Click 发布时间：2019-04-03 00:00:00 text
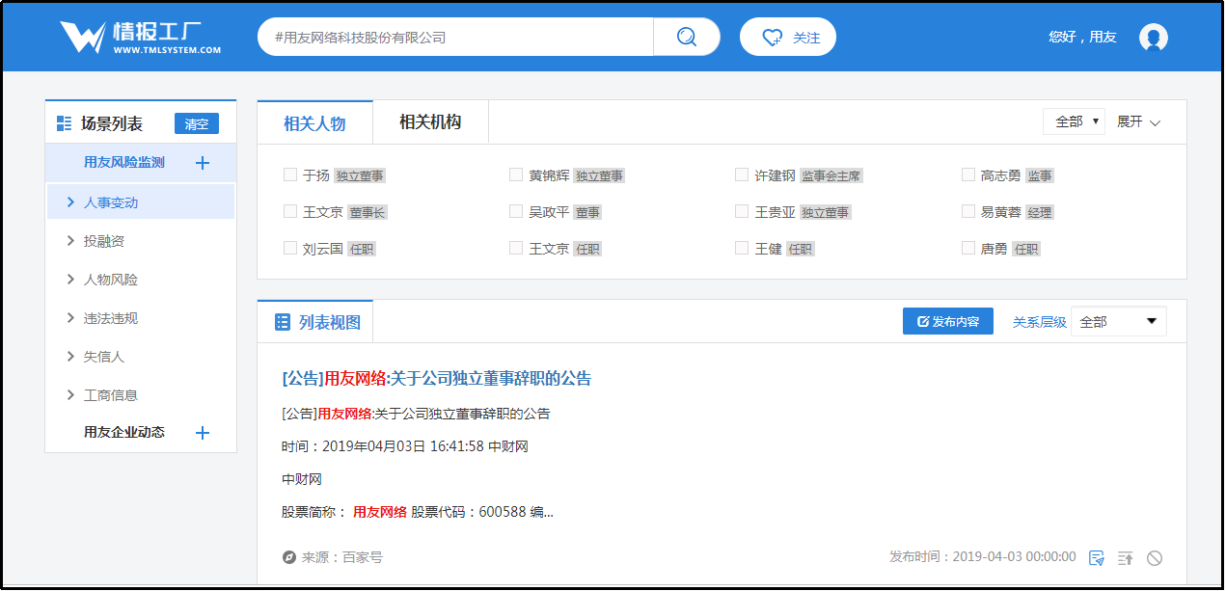The image size is (1226, 591). [x=983, y=556]
